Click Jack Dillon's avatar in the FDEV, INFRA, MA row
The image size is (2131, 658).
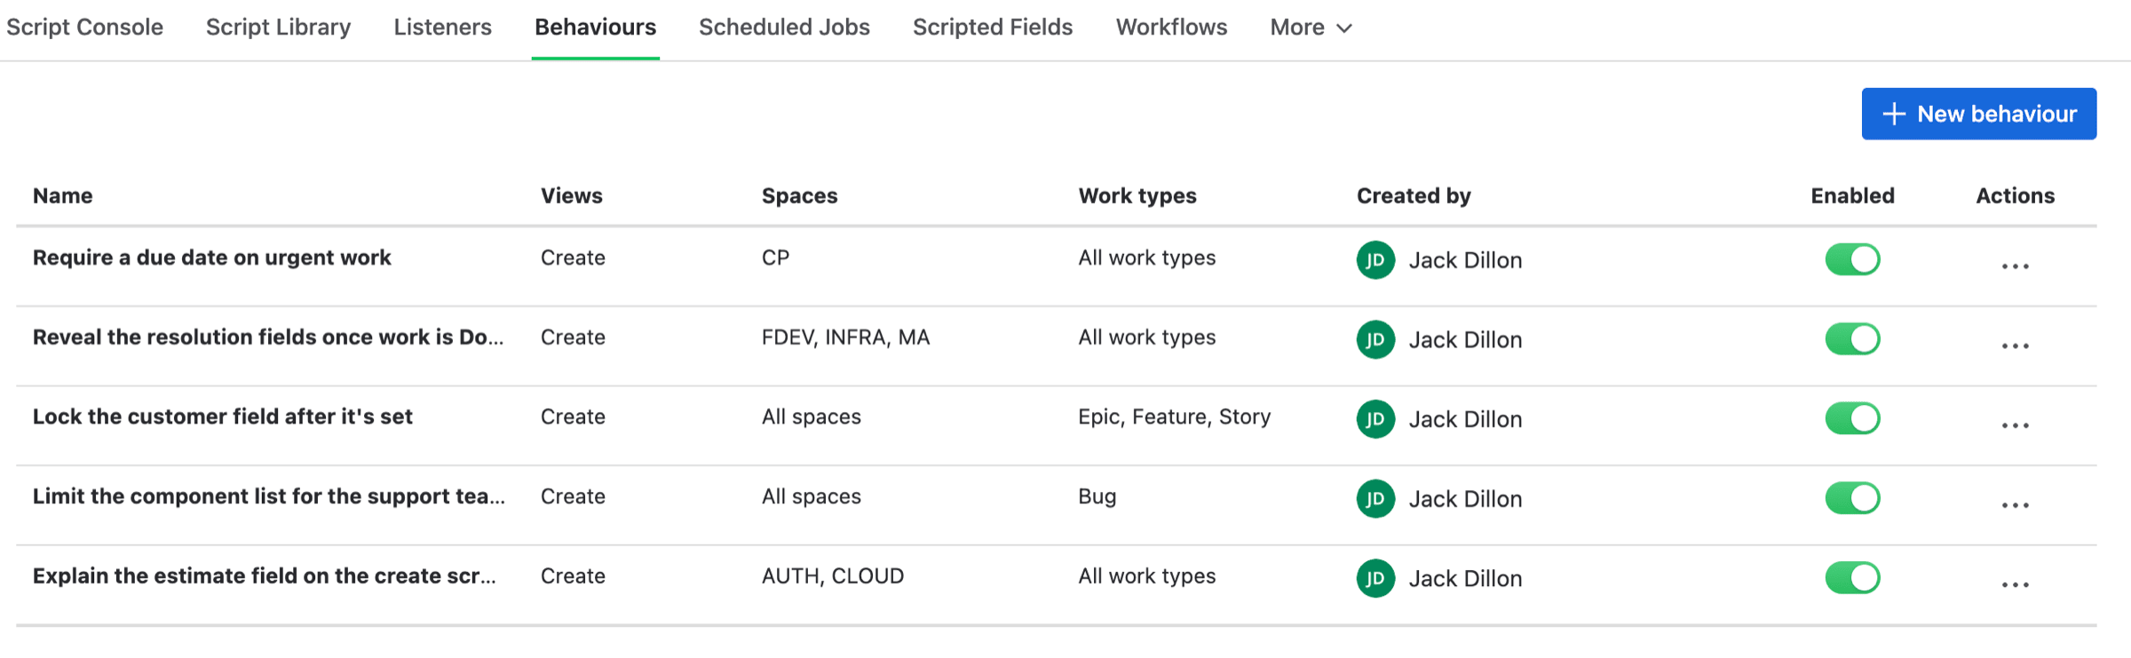click(x=1375, y=339)
